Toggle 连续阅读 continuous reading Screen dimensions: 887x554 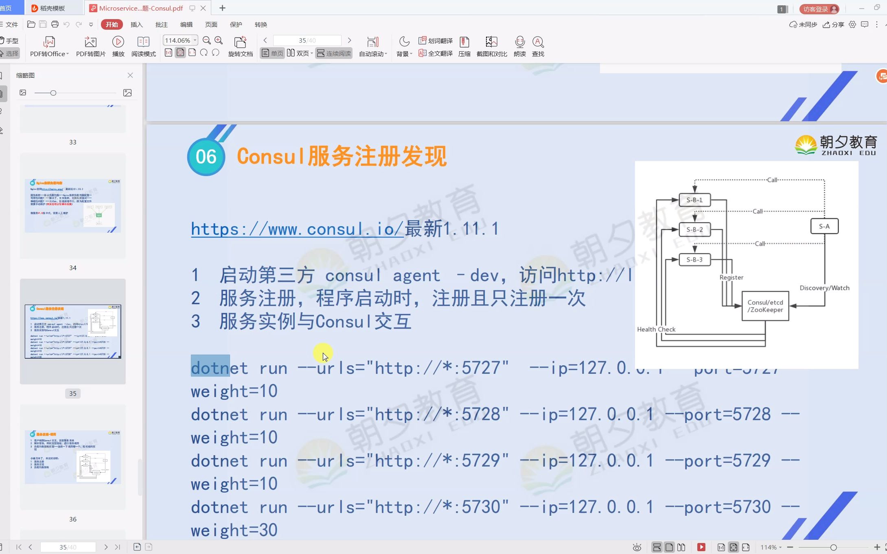pyautogui.click(x=334, y=53)
